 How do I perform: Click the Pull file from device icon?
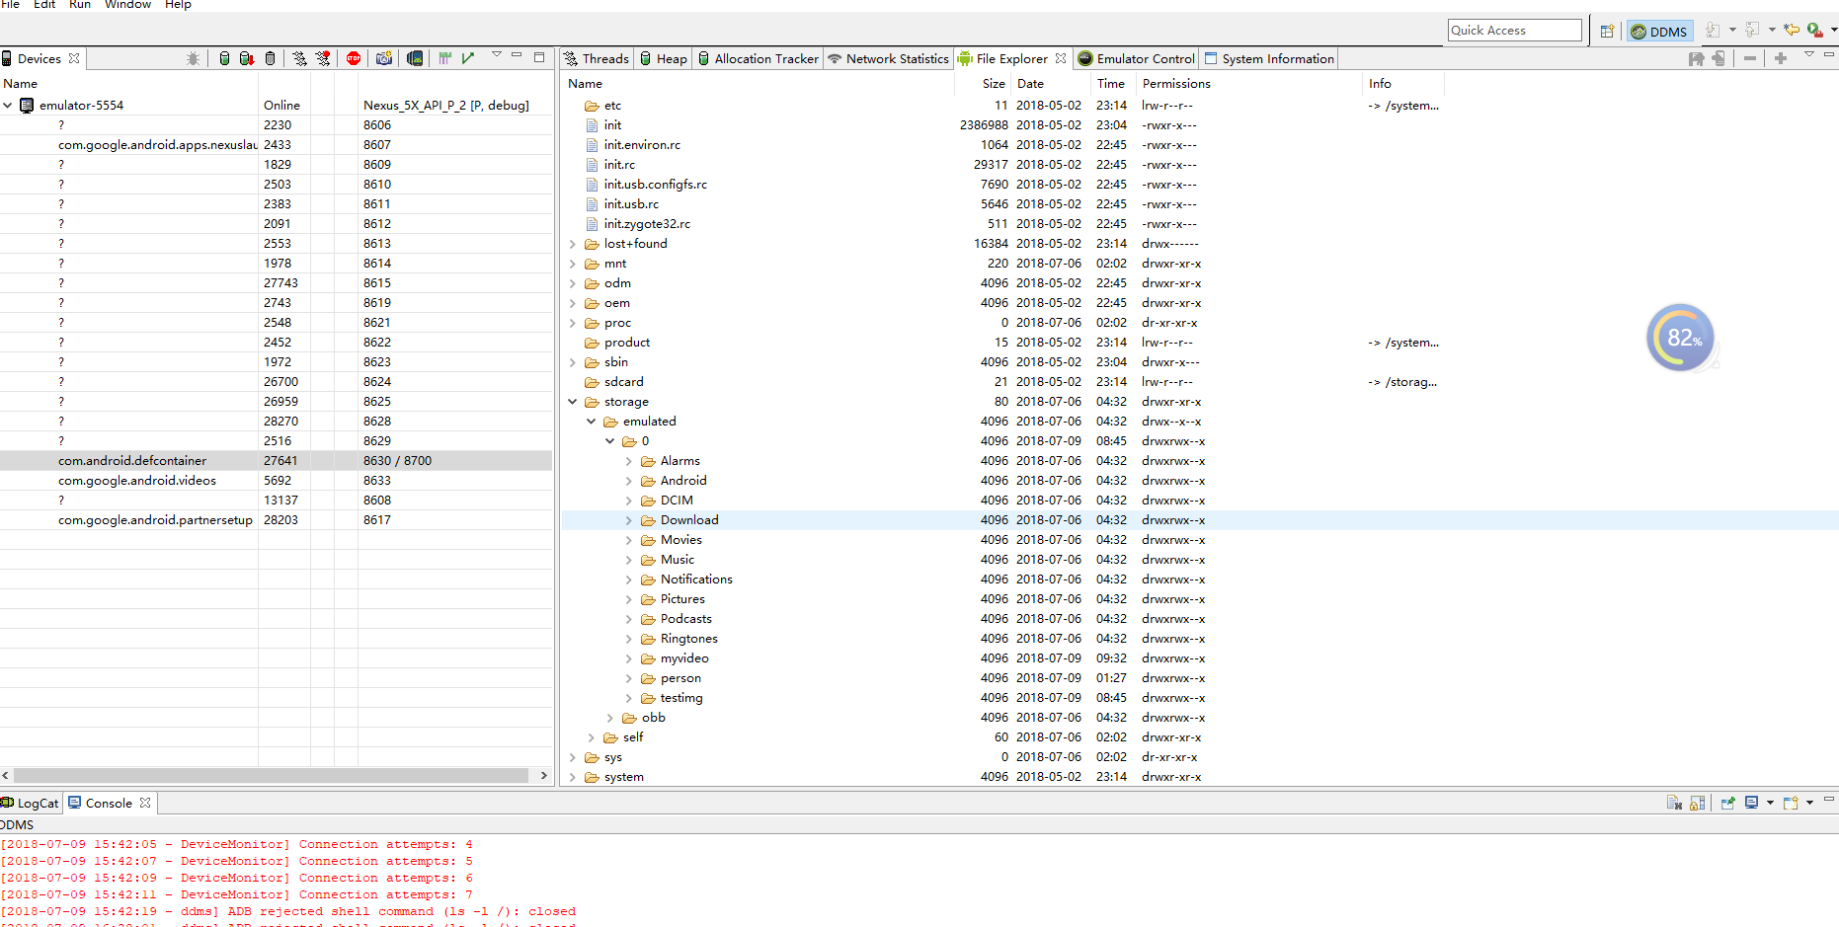pyautogui.click(x=1696, y=59)
